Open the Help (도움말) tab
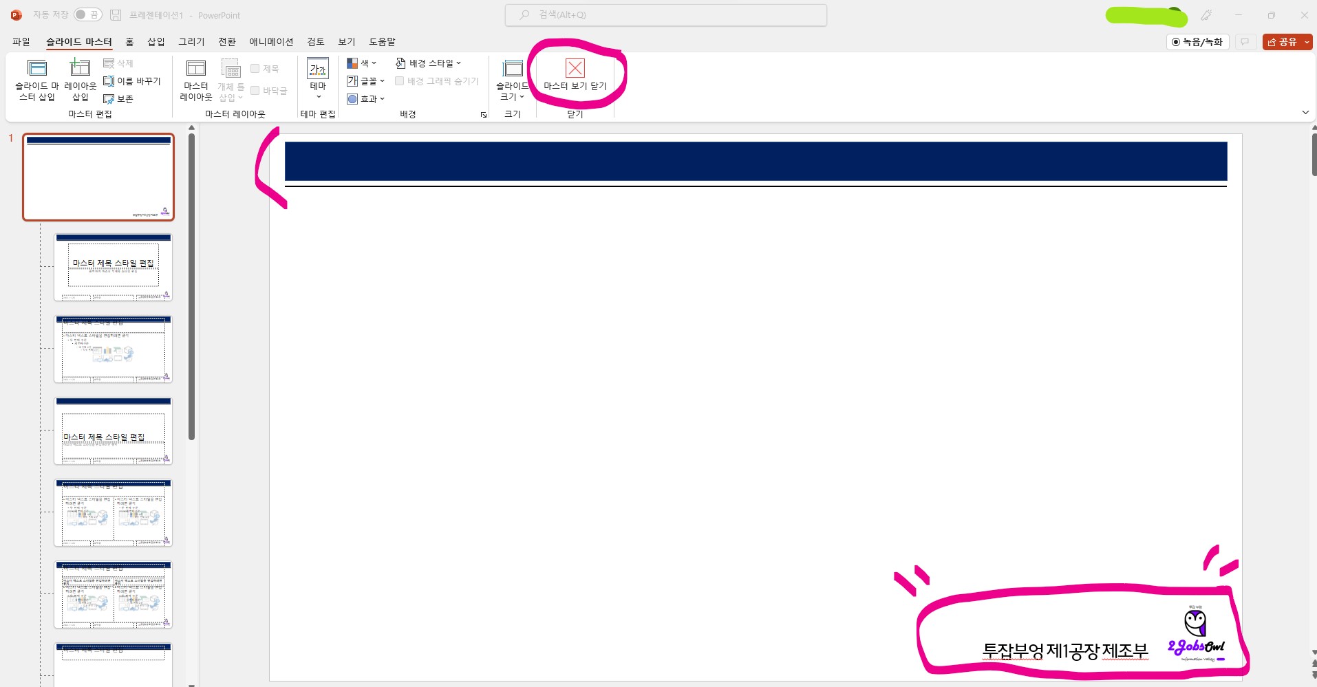Viewport: 1317px width, 687px height. pyautogui.click(x=382, y=42)
